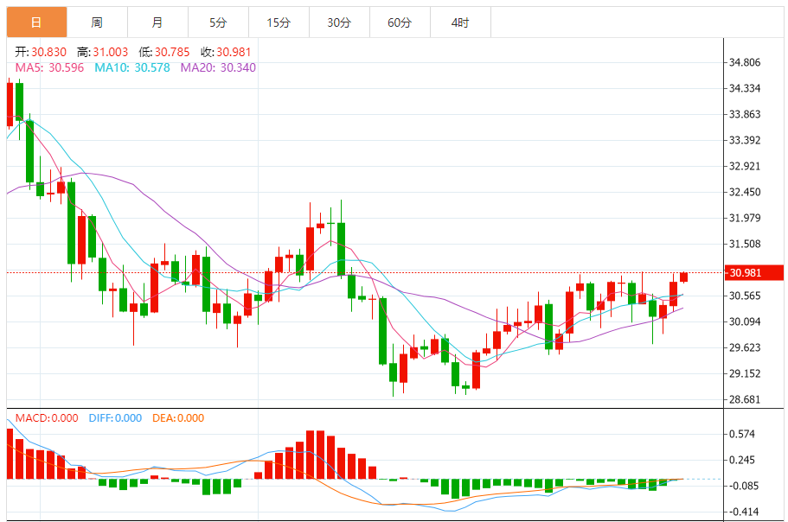Click the 0.574 MACD axis label

[x=742, y=434]
